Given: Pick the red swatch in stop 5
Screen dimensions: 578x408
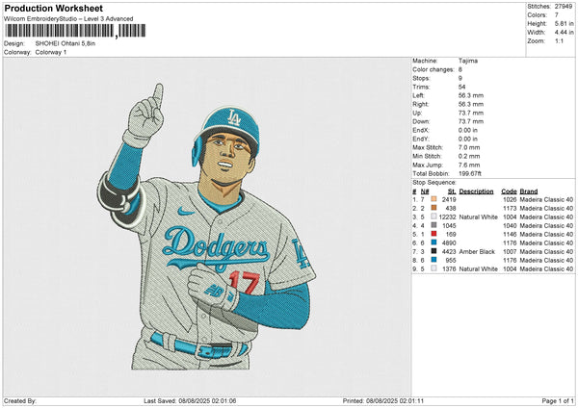Looking at the screenshot, I should [x=432, y=234].
